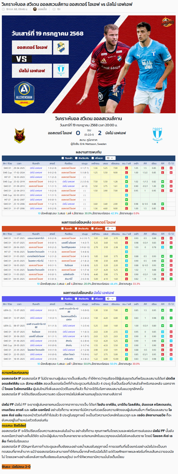
Task: Click the L result badge for 25-05-2025 Malmö match
Action: click(x=126, y=350)
